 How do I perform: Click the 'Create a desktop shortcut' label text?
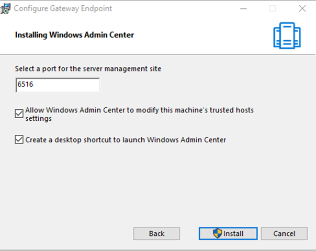126,140
